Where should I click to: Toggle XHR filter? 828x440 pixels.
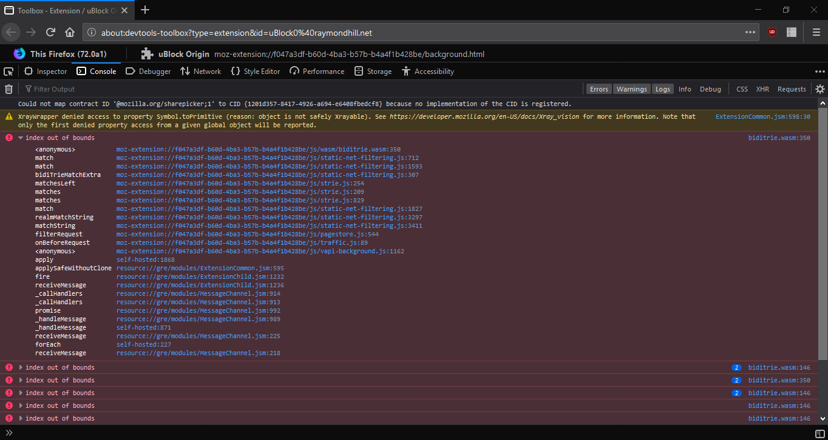762,89
